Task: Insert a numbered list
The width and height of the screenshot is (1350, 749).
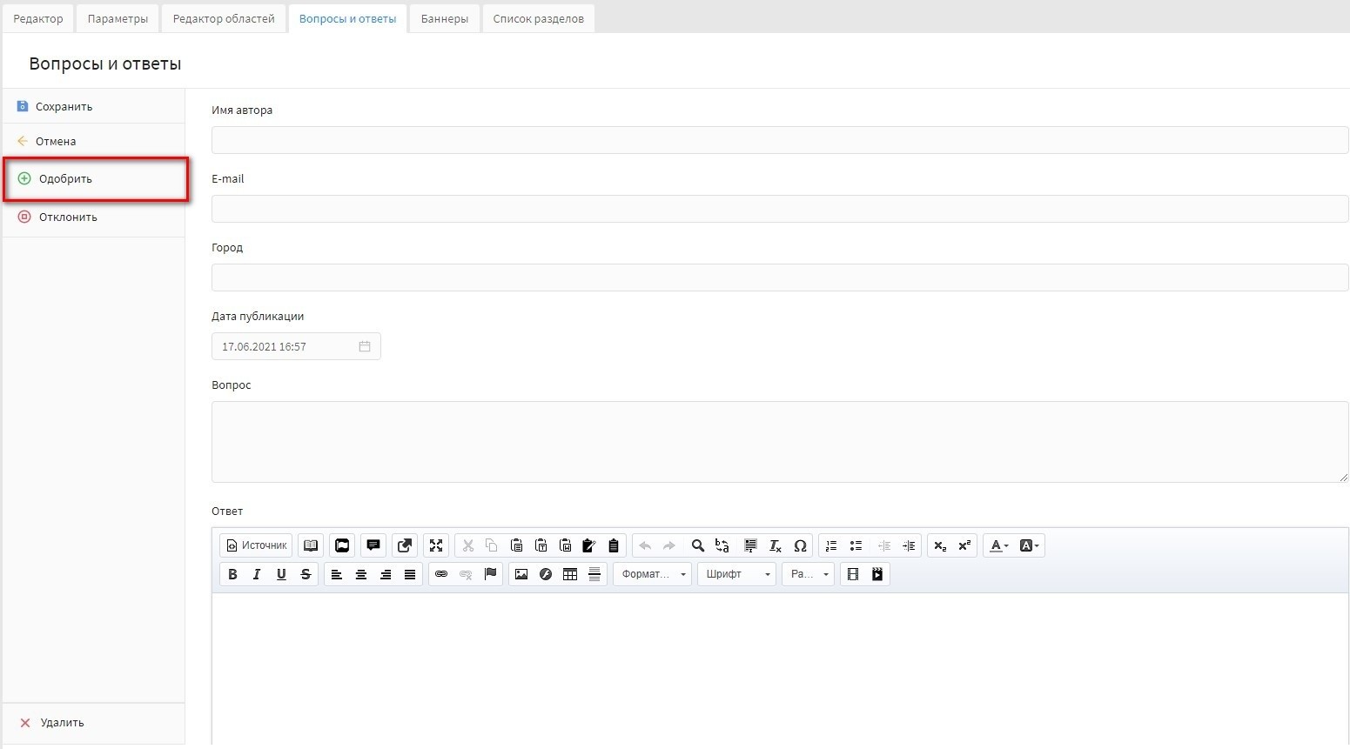Action: 831,545
